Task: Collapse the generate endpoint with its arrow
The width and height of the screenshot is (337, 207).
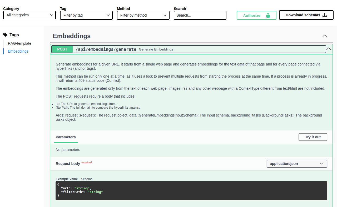Action: [x=328, y=49]
